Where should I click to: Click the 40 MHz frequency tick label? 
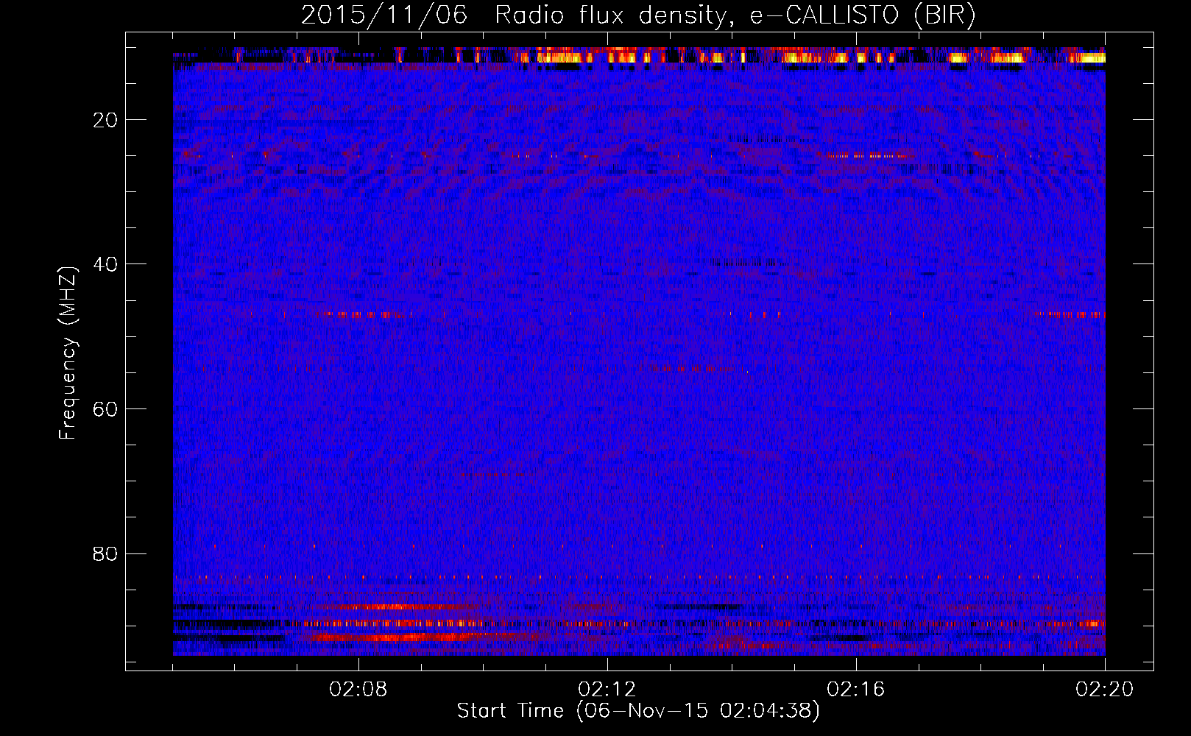click(106, 264)
